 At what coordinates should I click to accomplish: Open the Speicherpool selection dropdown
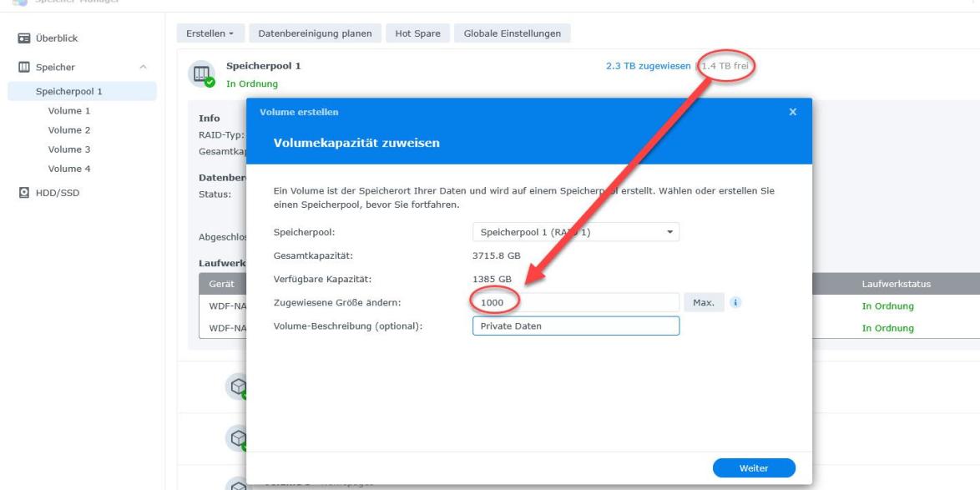(x=575, y=232)
